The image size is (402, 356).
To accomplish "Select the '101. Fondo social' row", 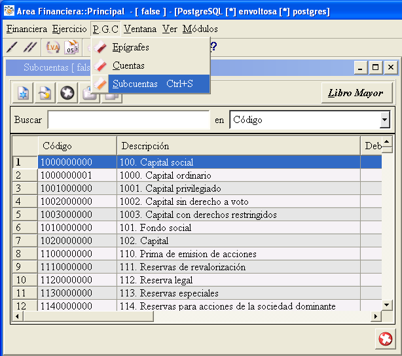I will [197, 228].
